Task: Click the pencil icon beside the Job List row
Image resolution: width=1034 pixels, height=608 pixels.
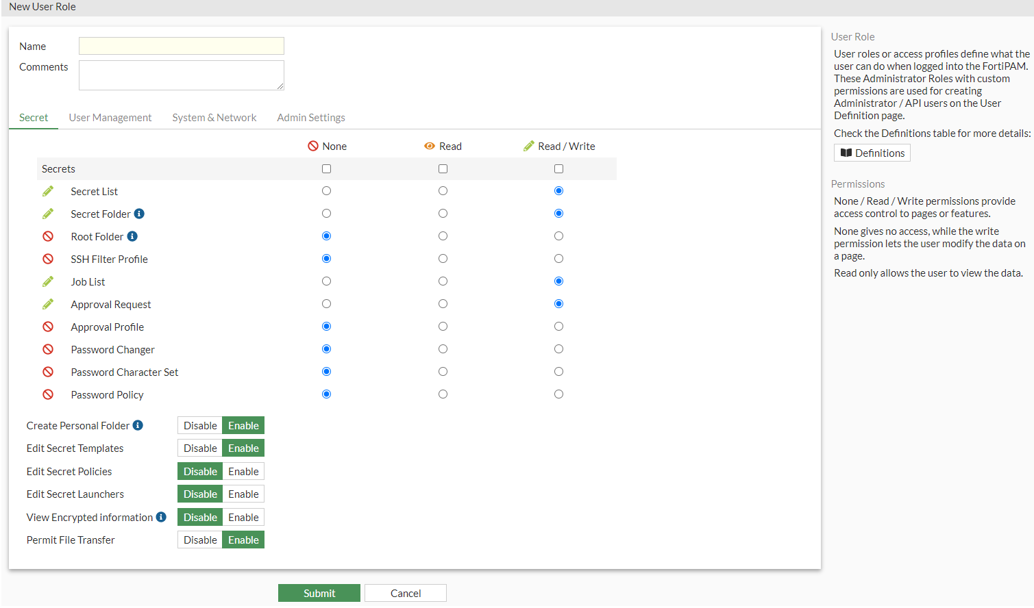Action: (x=48, y=281)
